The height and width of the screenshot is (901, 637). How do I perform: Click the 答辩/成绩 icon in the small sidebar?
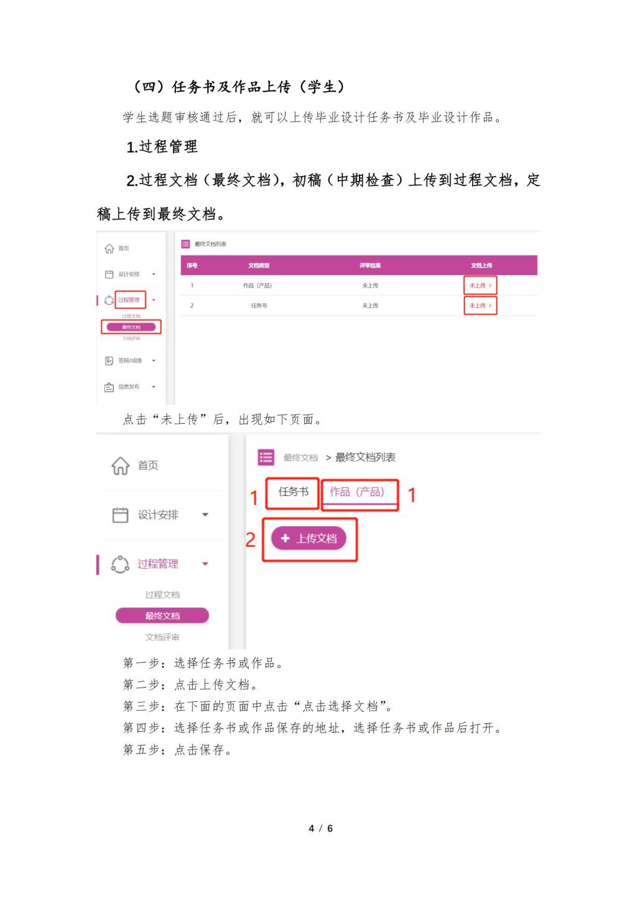(109, 361)
